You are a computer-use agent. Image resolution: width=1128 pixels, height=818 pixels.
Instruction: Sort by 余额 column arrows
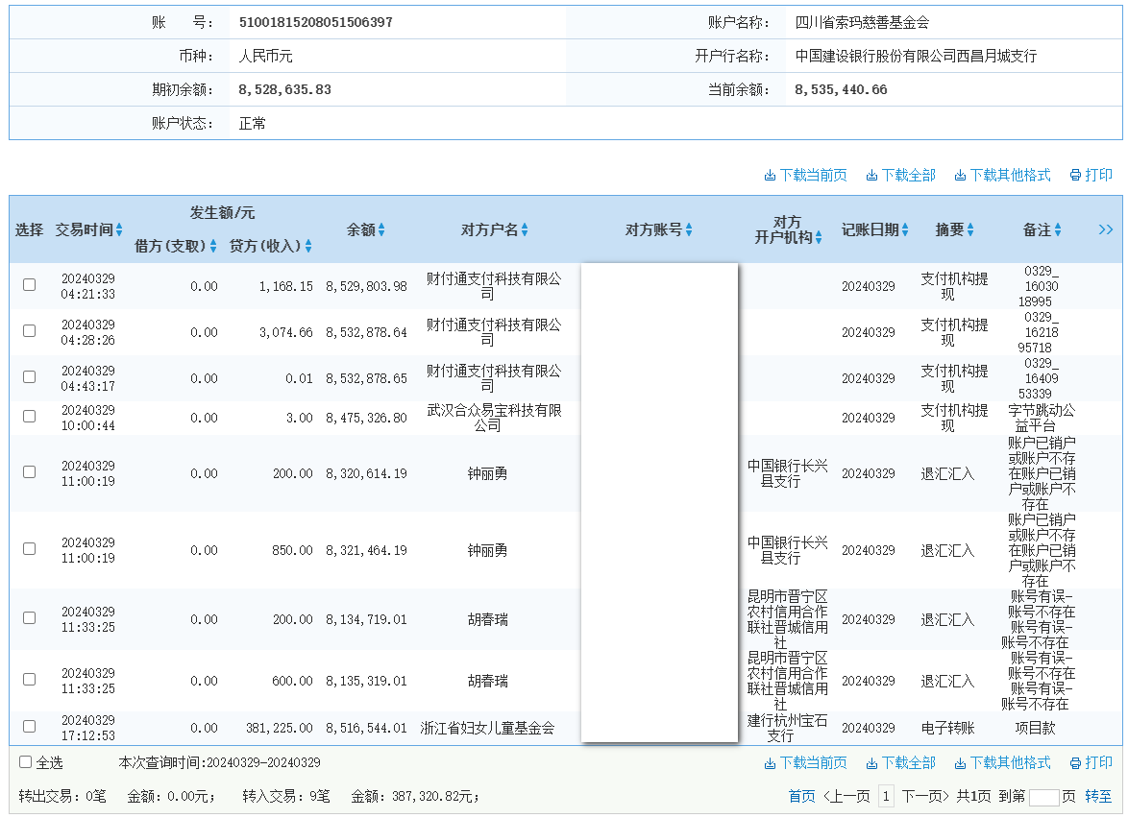[x=381, y=230]
